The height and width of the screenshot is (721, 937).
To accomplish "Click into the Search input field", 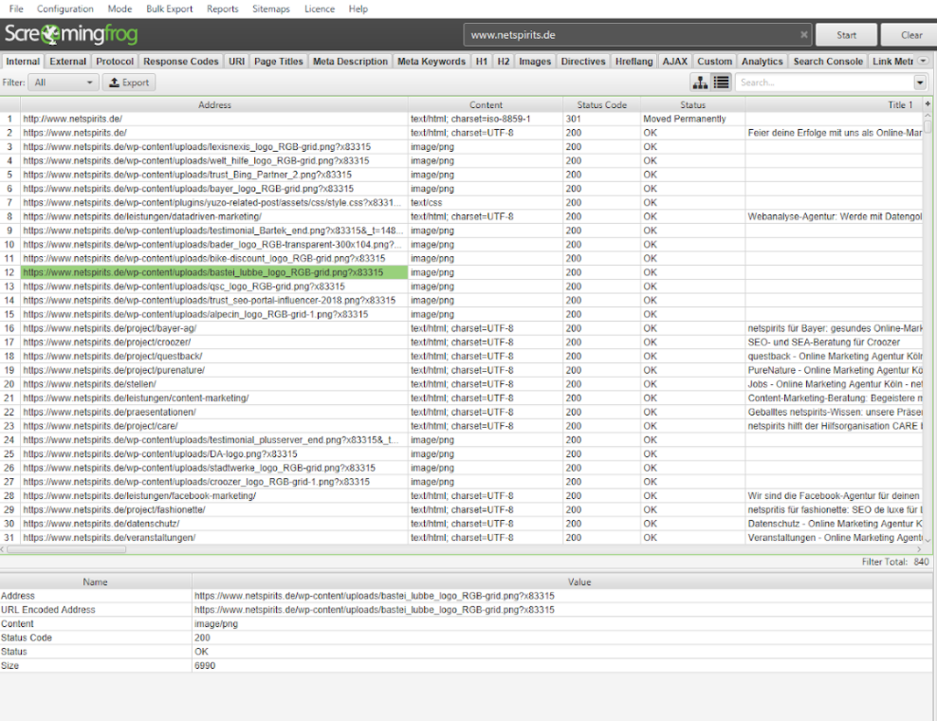I will pos(823,83).
